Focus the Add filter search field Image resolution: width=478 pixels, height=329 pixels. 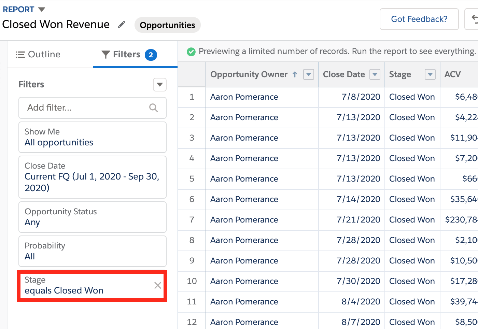click(x=85, y=108)
